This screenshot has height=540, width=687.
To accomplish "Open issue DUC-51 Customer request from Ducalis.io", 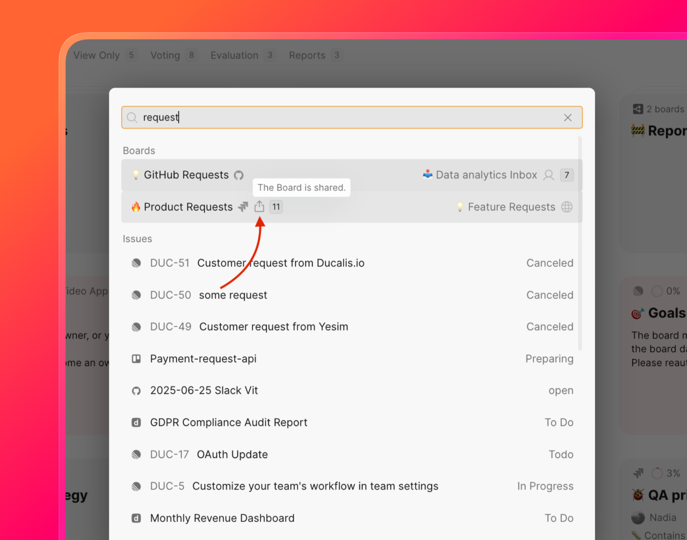I will coord(352,263).
